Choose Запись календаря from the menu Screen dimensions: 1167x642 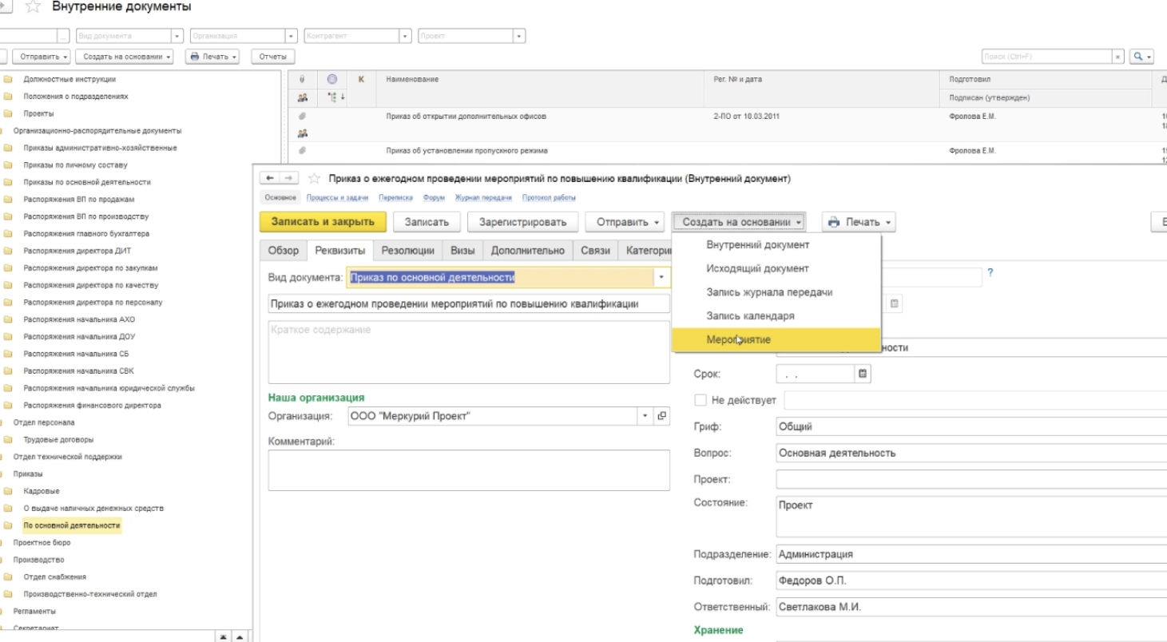750,316
